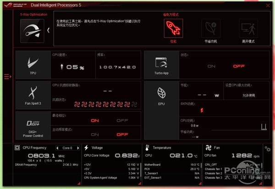Click the fan status spinner row

(x=105, y=104)
